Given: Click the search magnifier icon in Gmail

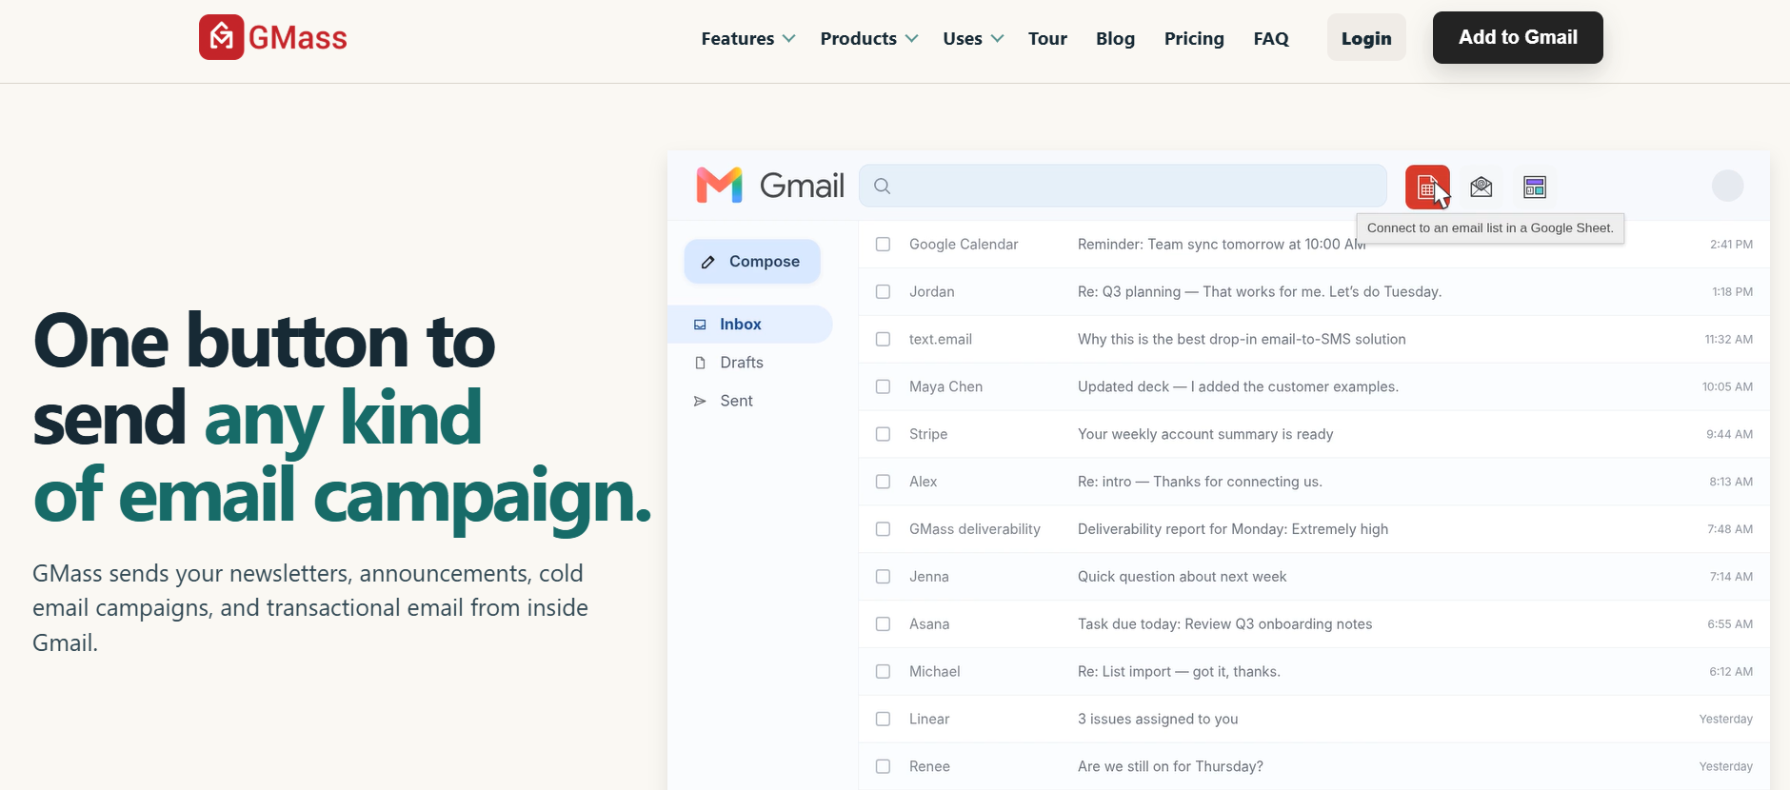Looking at the screenshot, I should point(883,186).
